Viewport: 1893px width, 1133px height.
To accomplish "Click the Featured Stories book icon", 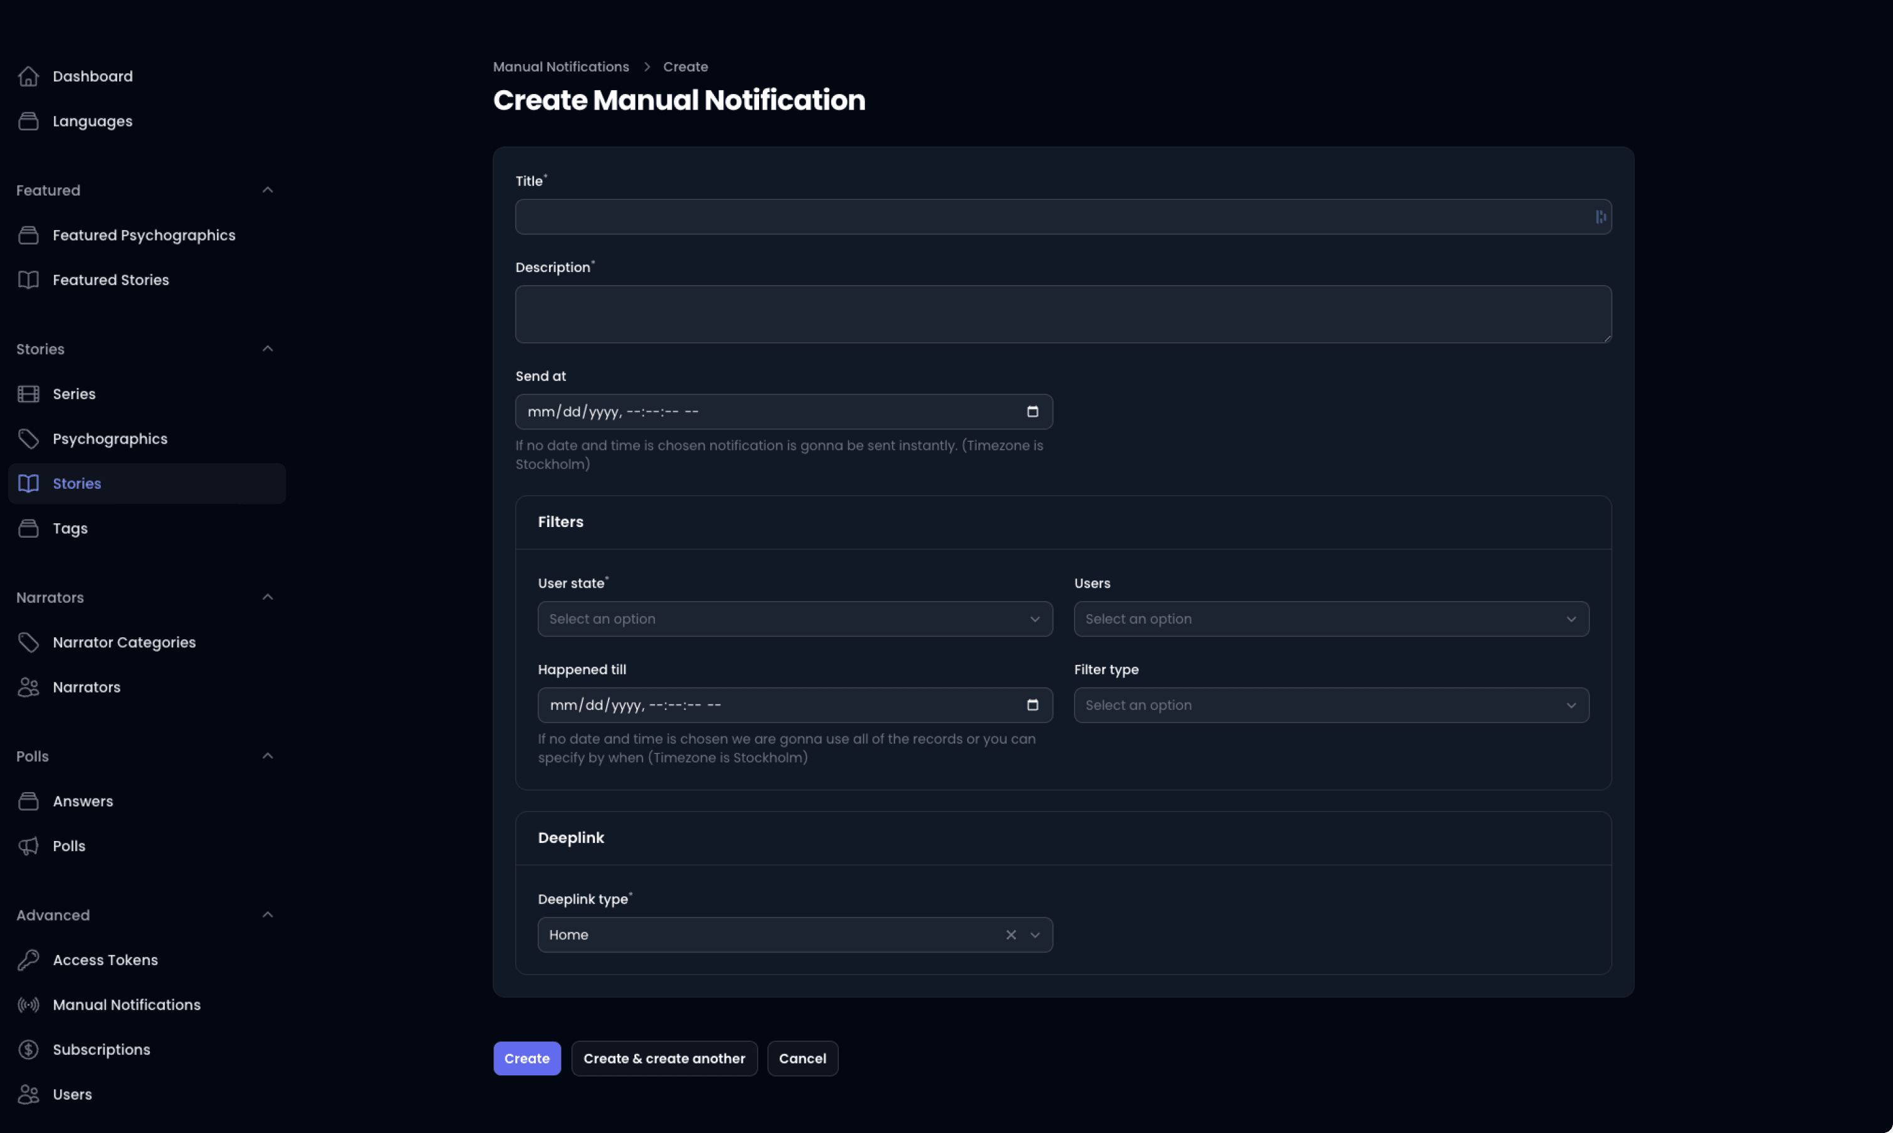I will pos(27,281).
